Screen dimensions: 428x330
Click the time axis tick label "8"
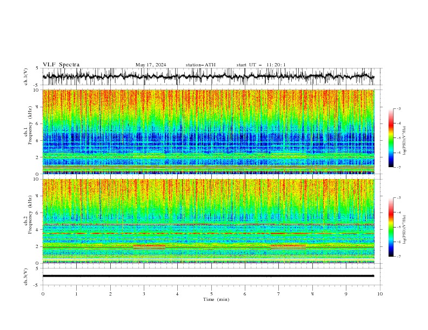(x=312, y=294)
